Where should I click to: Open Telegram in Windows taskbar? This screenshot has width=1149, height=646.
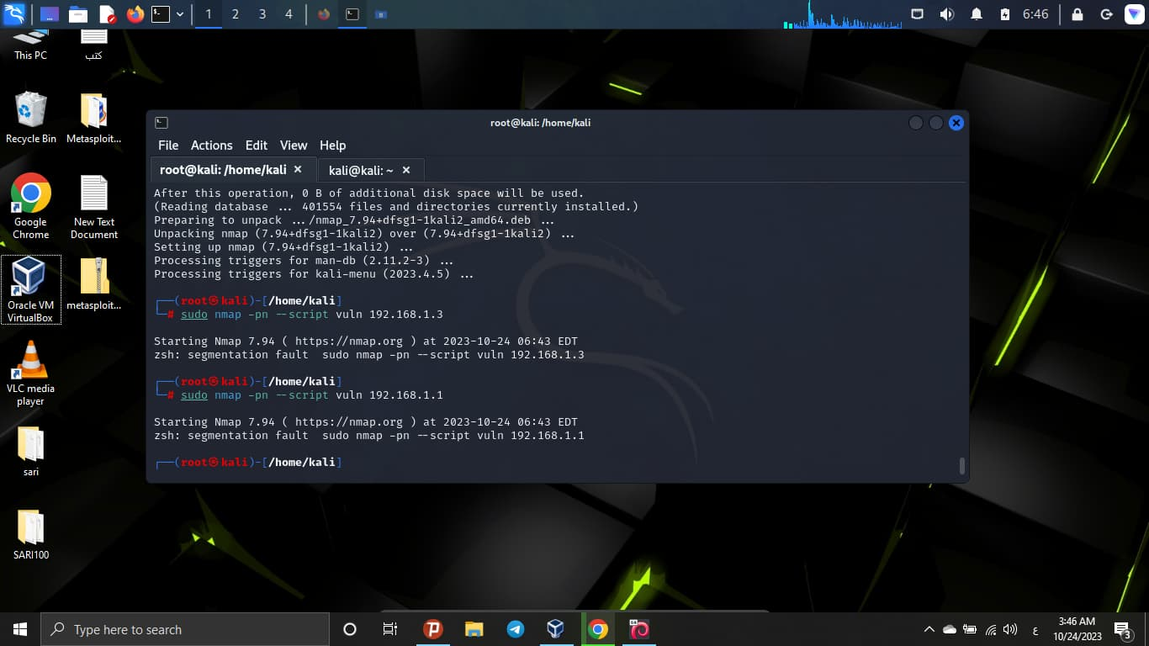516,629
